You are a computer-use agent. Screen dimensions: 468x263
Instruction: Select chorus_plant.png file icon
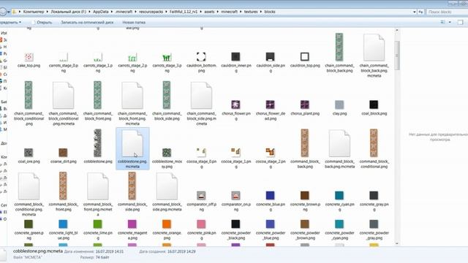[x=305, y=104]
